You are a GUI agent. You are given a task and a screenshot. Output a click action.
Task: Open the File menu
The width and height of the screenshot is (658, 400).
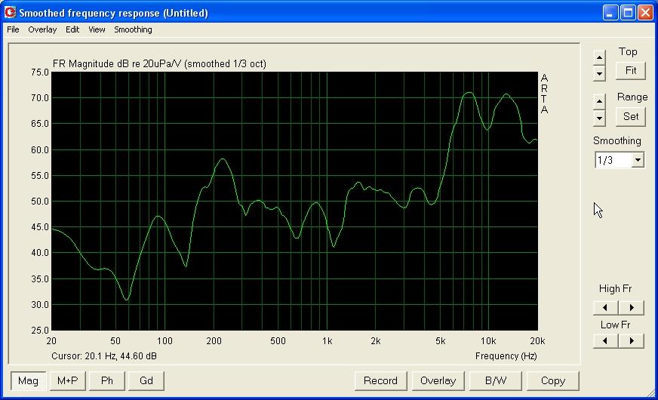click(x=13, y=29)
